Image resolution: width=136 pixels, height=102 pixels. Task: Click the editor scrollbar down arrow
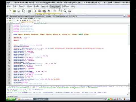[x=129, y=84]
